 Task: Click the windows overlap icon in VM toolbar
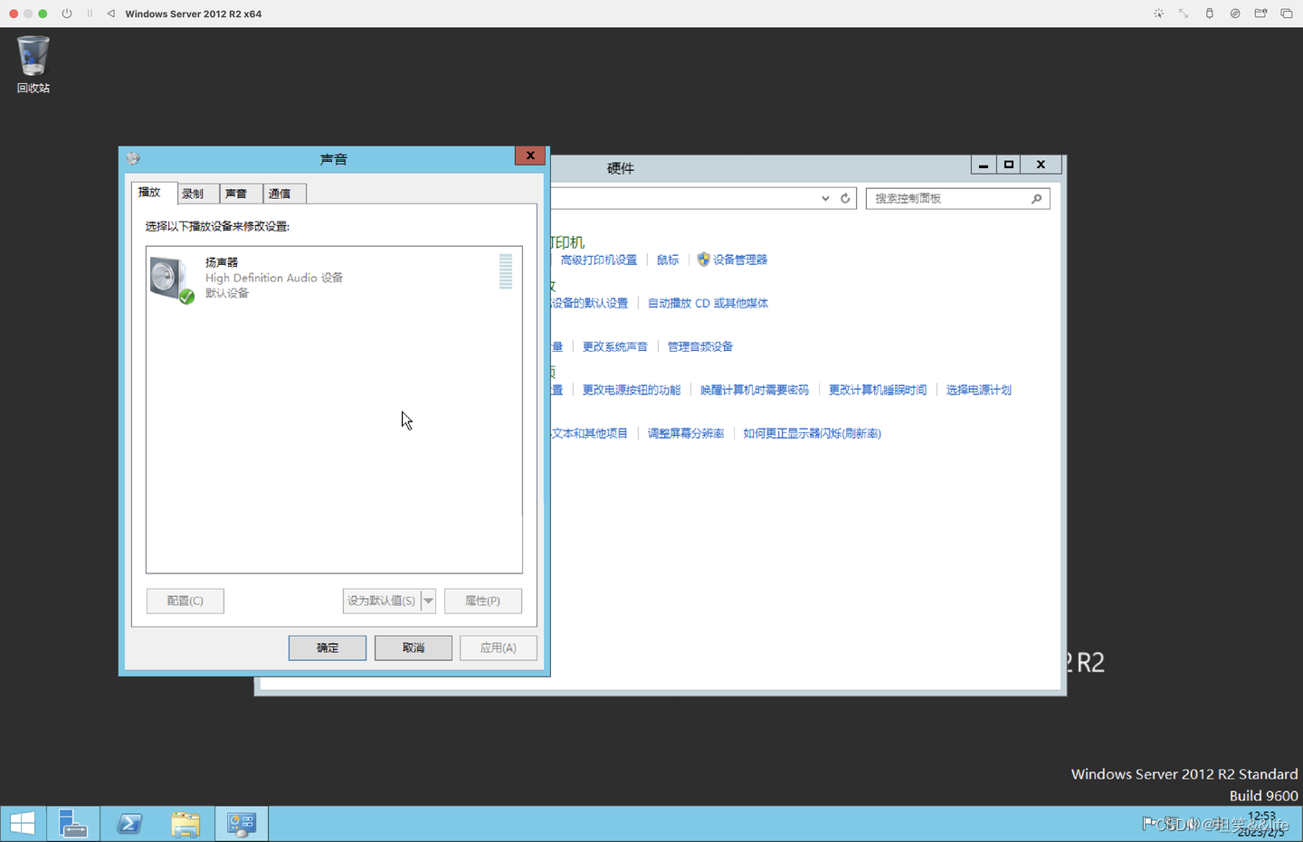pyautogui.click(x=1287, y=14)
